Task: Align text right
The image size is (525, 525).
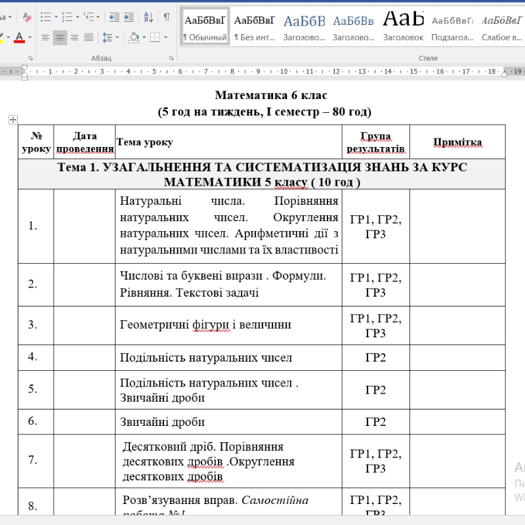Action: click(x=74, y=37)
